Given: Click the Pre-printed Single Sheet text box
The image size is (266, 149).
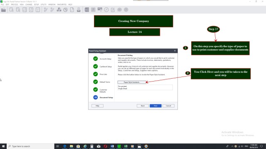Looking at the screenshot, I should (145, 87).
